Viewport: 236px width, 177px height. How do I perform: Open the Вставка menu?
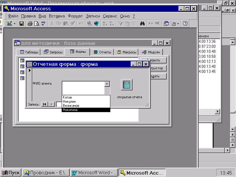(x=57, y=16)
